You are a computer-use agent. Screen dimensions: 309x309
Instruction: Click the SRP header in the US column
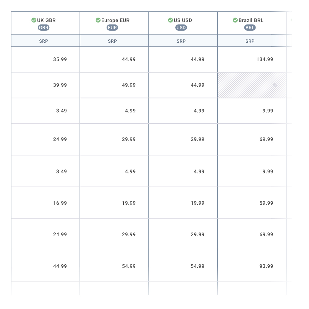tap(182, 41)
